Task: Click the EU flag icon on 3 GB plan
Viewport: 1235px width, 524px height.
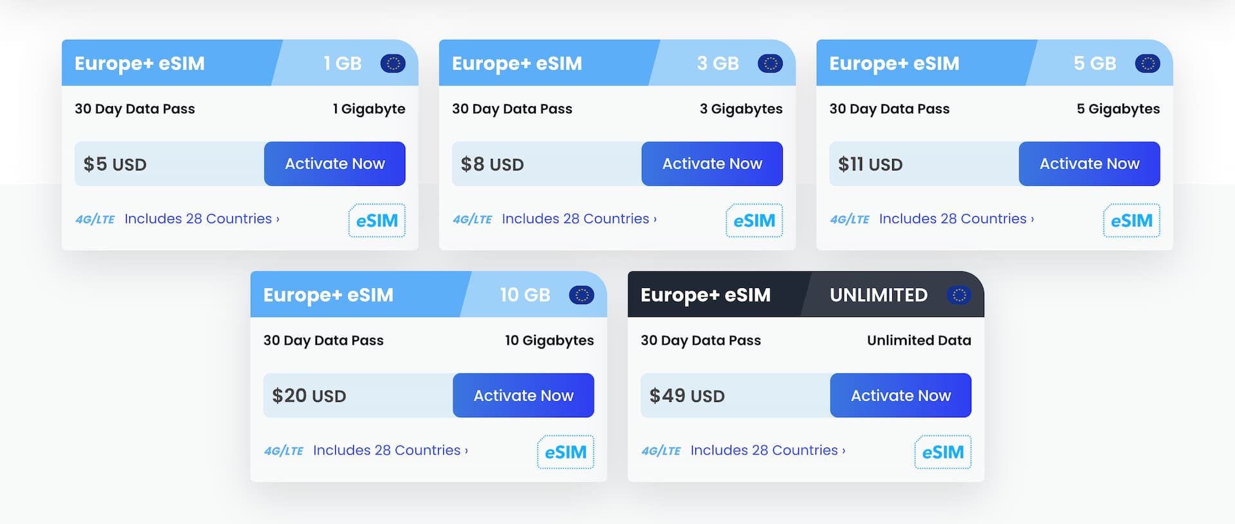Action: click(x=770, y=64)
